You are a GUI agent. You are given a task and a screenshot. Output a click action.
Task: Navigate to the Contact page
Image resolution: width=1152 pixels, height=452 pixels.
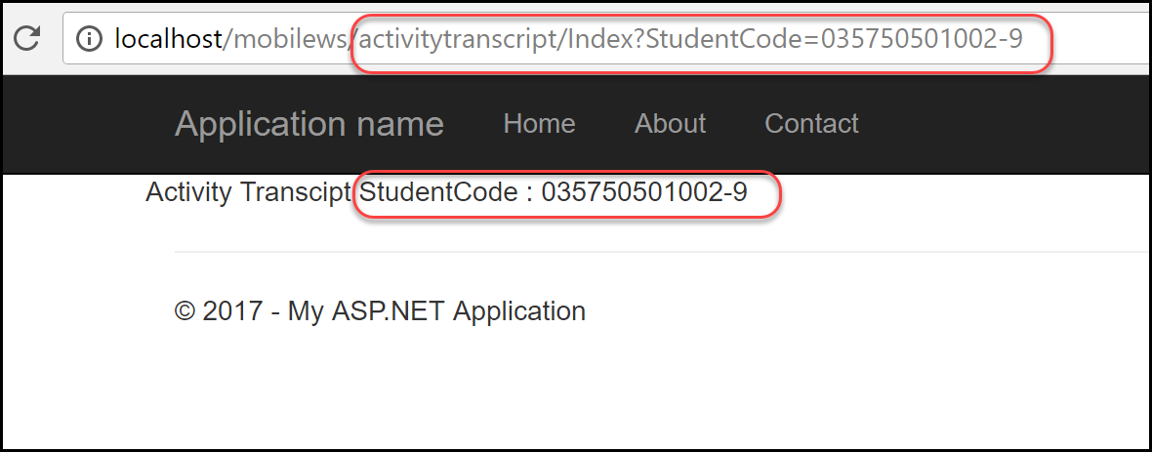pos(811,124)
